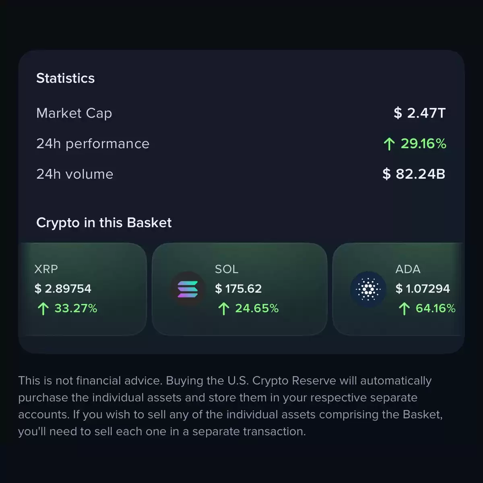Click the SOL price $ 175.62

238,289
